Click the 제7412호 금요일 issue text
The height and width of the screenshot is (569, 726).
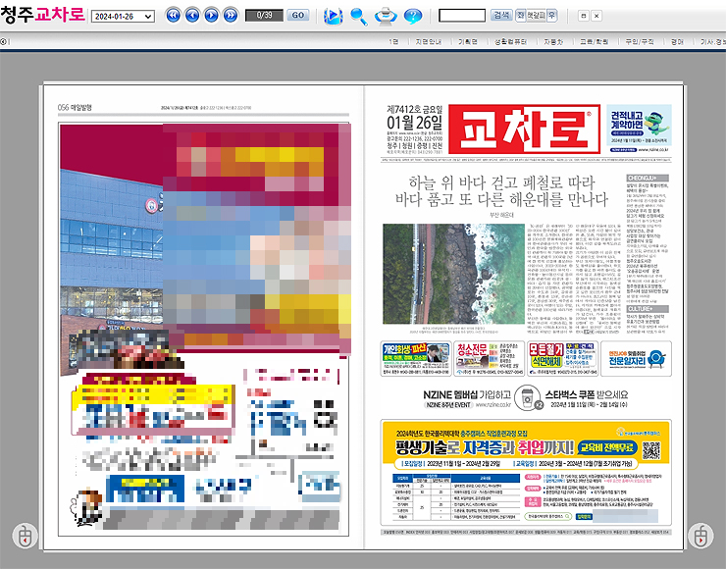point(414,109)
